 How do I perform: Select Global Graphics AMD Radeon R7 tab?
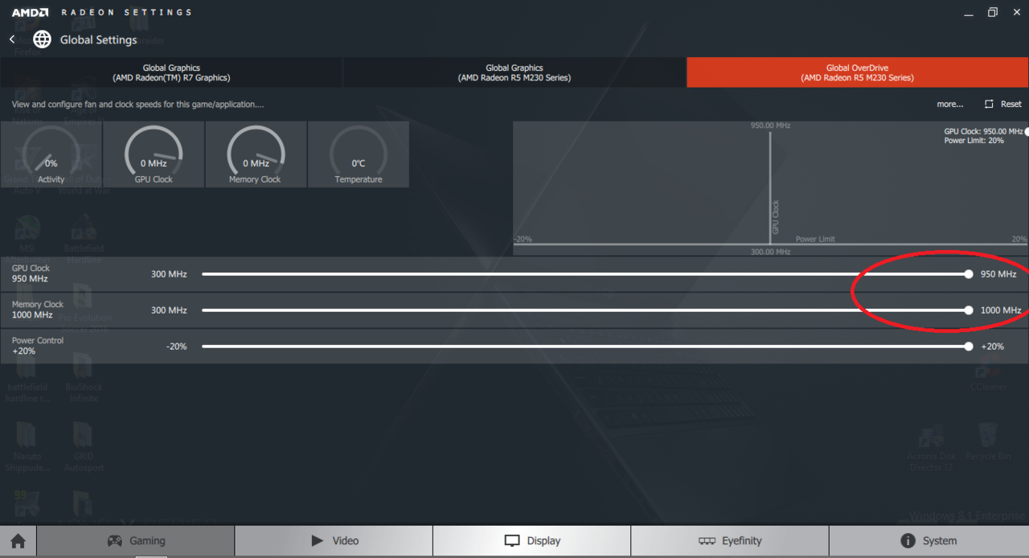pos(171,72)
